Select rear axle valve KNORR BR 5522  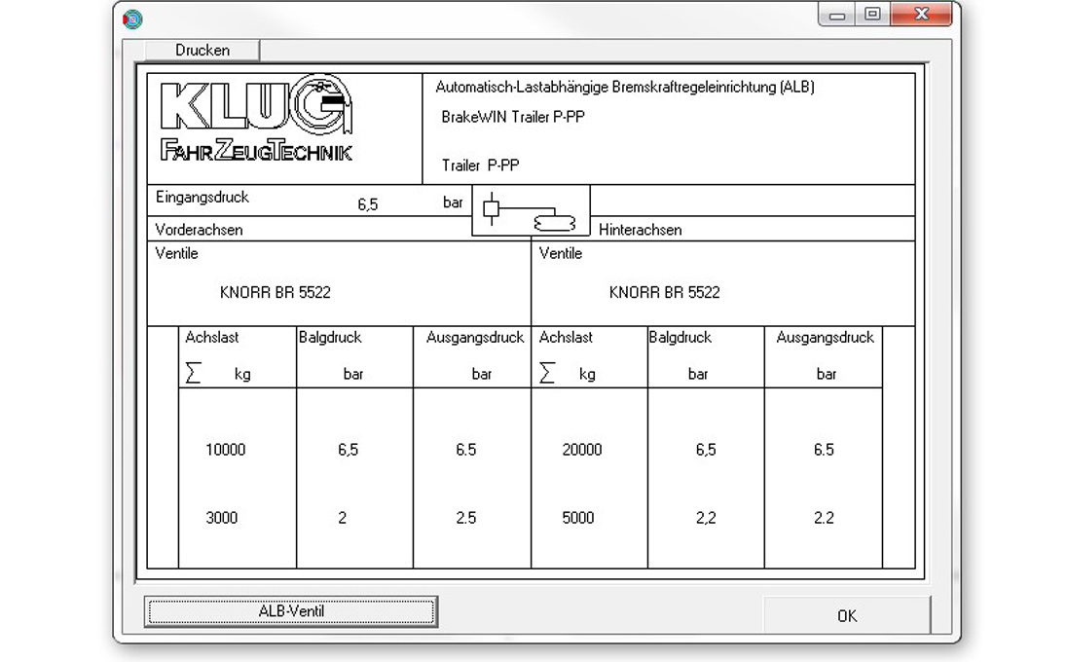click(x=664, y=293)
